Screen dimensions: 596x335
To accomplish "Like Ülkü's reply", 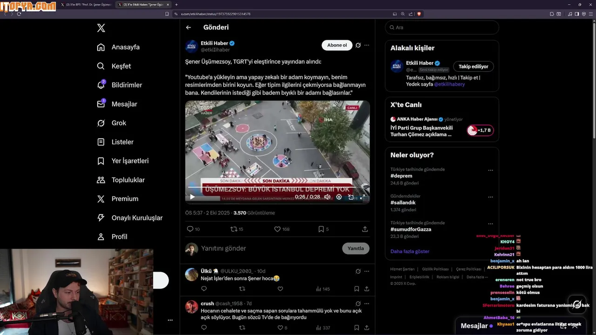I will [280, 289].
